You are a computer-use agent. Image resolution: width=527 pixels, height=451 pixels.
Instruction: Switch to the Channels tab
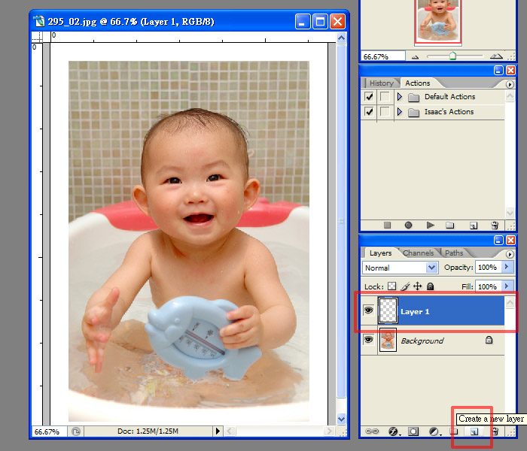click(418, 253)
